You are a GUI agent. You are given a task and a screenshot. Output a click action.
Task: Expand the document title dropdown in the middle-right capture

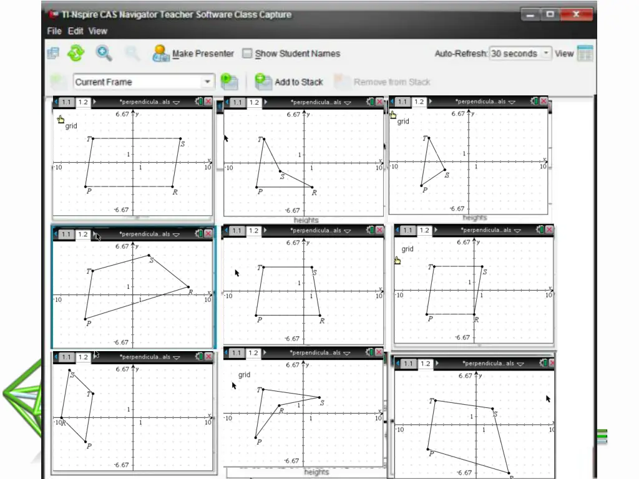point(517,231)
